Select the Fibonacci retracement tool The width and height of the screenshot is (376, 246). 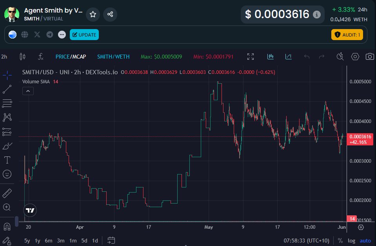7,103
